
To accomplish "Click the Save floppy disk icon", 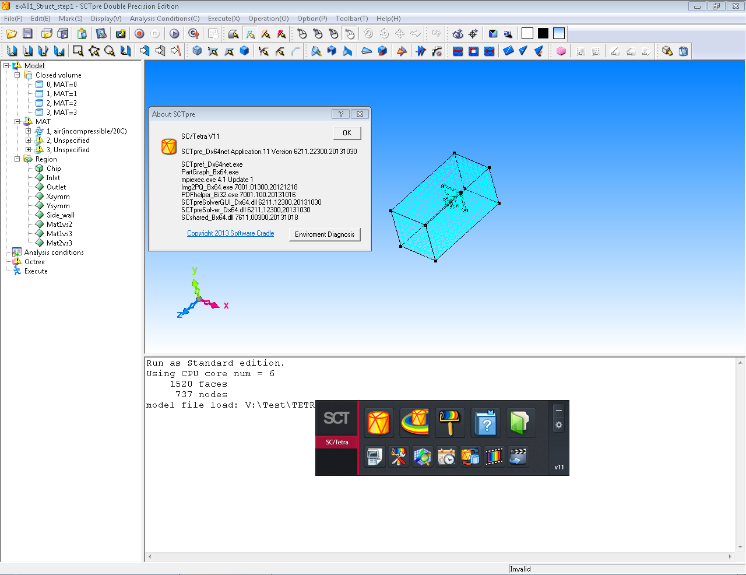I will coord(27,34).
